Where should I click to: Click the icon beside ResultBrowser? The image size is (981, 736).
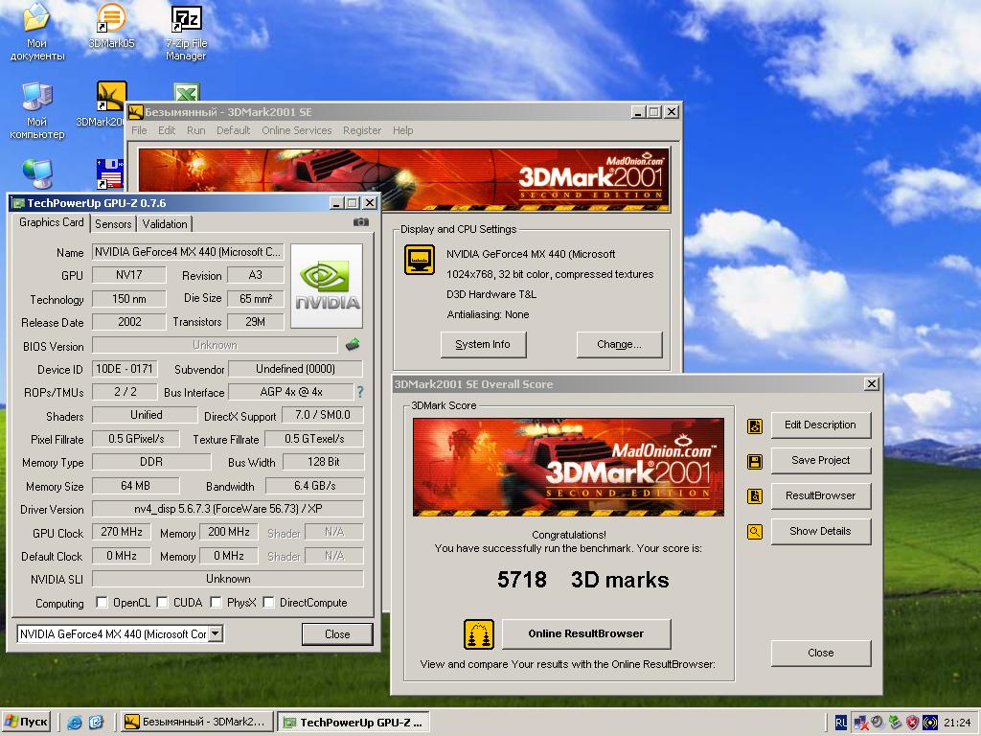coord(755,496)
